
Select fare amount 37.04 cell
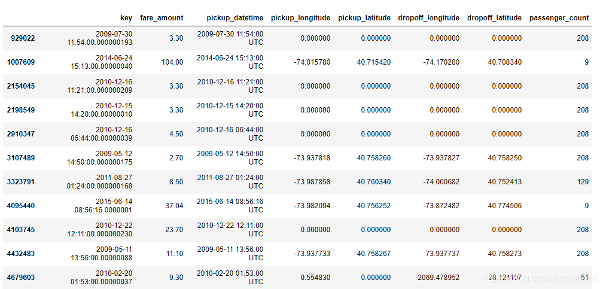click(x=174, y=205)
